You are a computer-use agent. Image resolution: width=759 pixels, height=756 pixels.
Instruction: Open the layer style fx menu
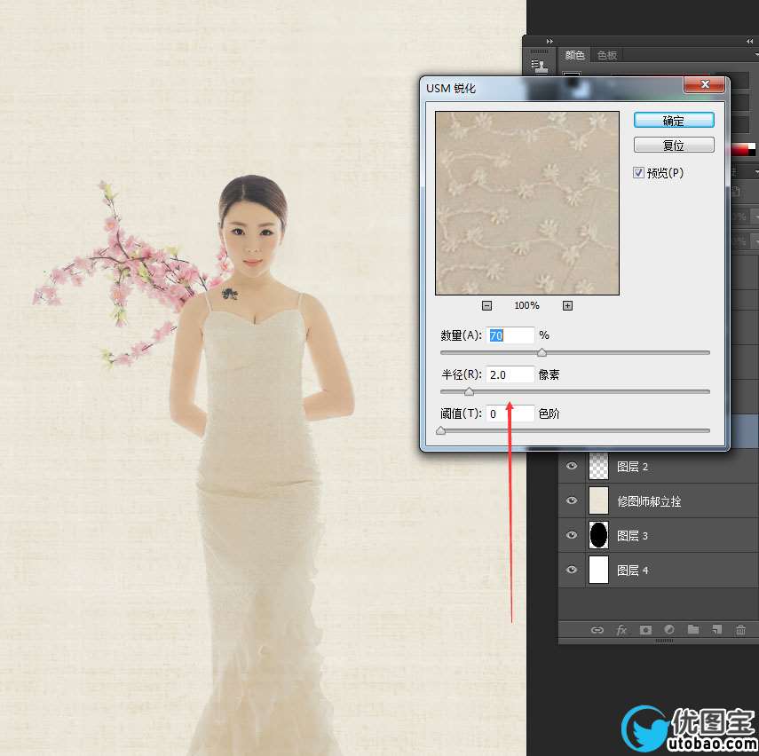click(x=621, y=630)
